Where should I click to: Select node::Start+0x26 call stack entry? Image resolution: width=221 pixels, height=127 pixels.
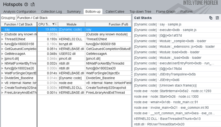coord(166,97)
